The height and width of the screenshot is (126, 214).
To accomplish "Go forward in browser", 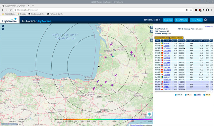I will [x=7, y=10].
